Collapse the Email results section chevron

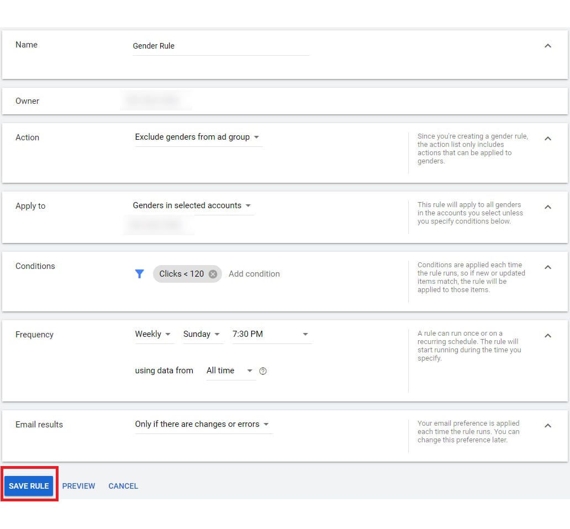point(548,426)
